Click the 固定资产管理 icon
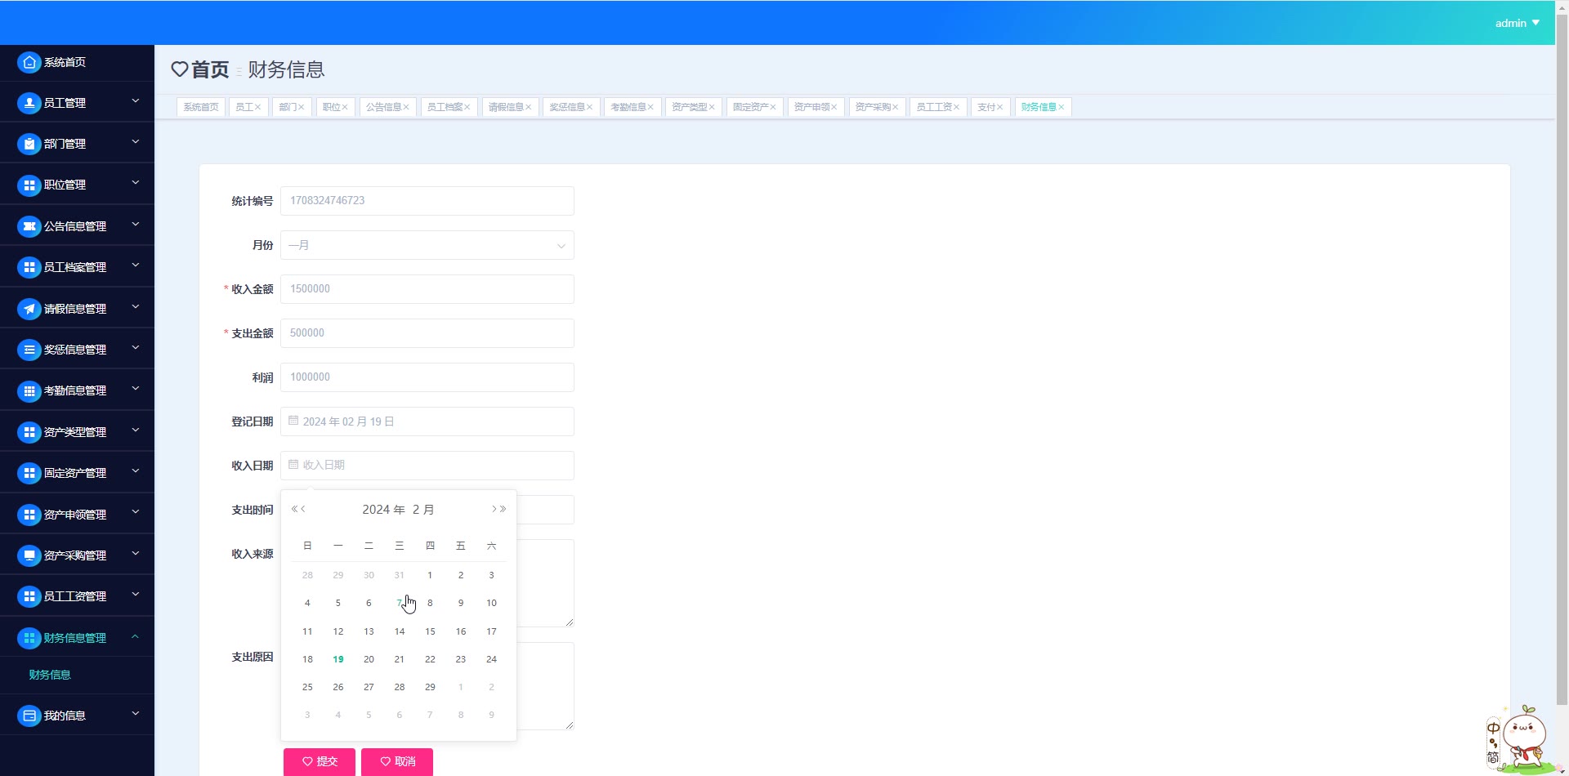The height and width of the screenshot is (776, 1569). 29,473
